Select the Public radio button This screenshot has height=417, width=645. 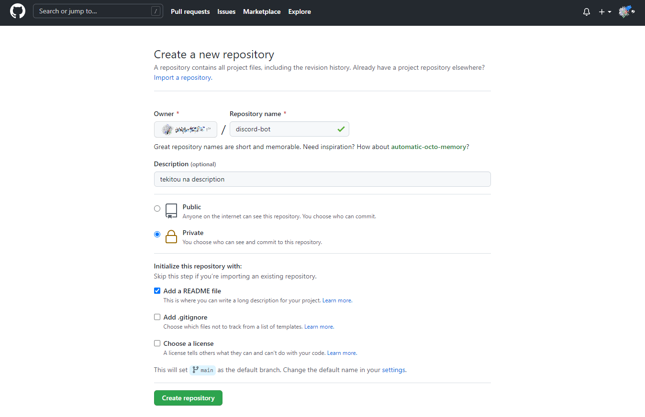tap(157, 208)
